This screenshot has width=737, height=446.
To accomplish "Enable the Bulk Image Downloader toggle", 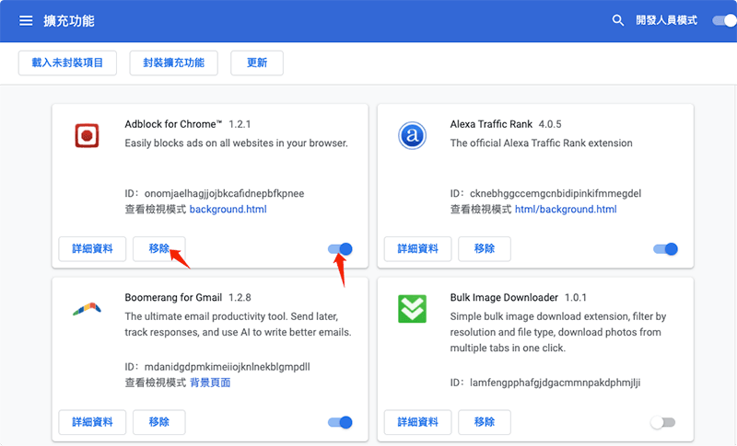I will pos(663,423).
